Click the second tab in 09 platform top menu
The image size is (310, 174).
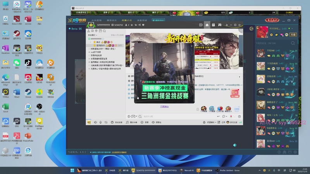pyautogui.click(x=112, y=20)
